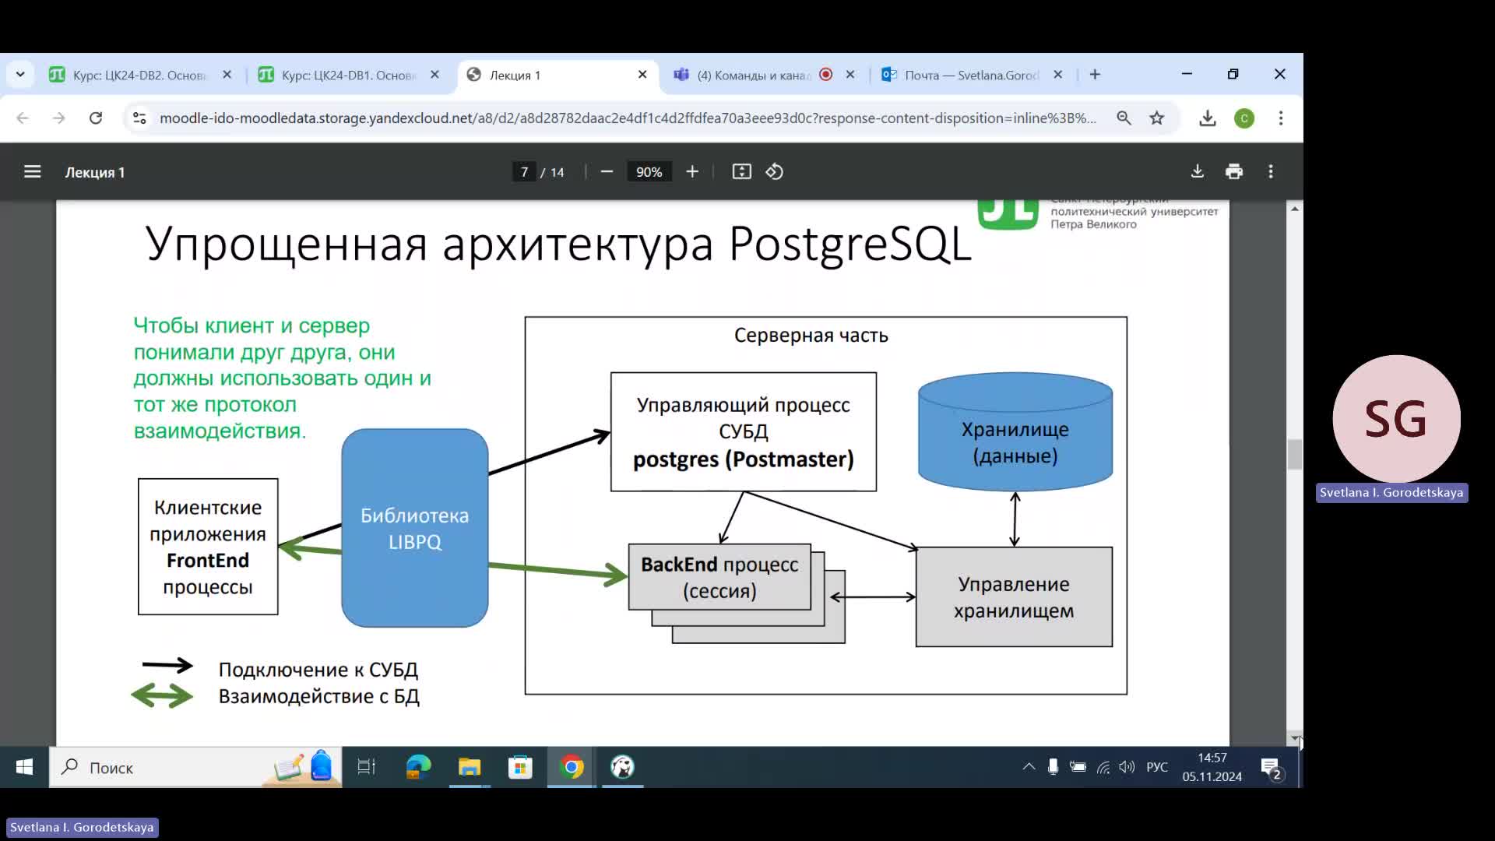Reload the current page
Screen dimensions: 1495x841
(96, 118)
